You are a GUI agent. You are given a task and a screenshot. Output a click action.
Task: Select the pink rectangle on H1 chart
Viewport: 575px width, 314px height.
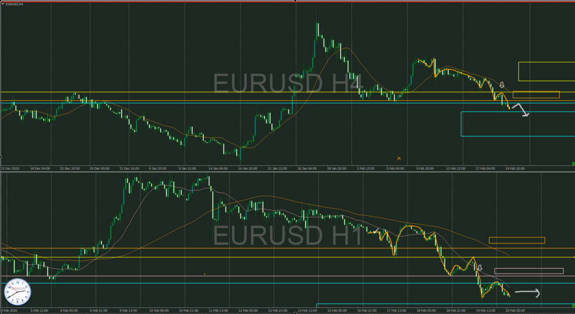pos(528,271)
